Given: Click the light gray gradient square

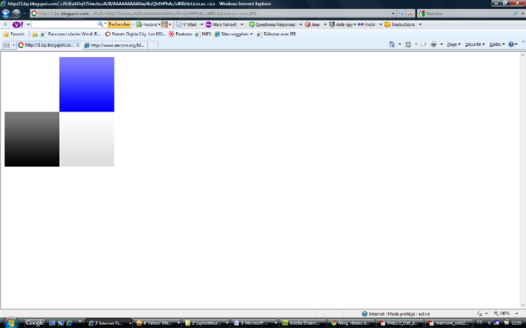Looking at the screenshot, I should pos(87,139).
